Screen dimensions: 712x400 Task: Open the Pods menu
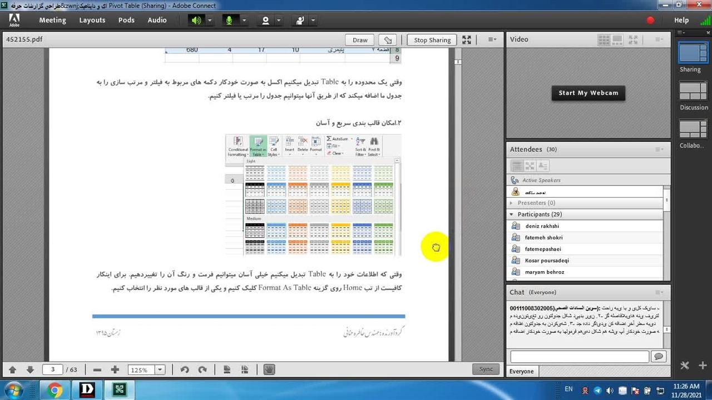(126, 20)
